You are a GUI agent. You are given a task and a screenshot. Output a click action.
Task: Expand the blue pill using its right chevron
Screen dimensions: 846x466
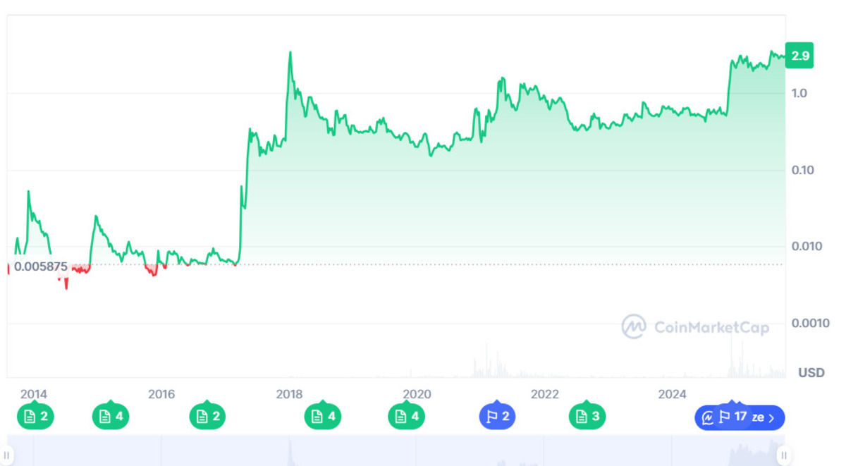pos(771,417)
